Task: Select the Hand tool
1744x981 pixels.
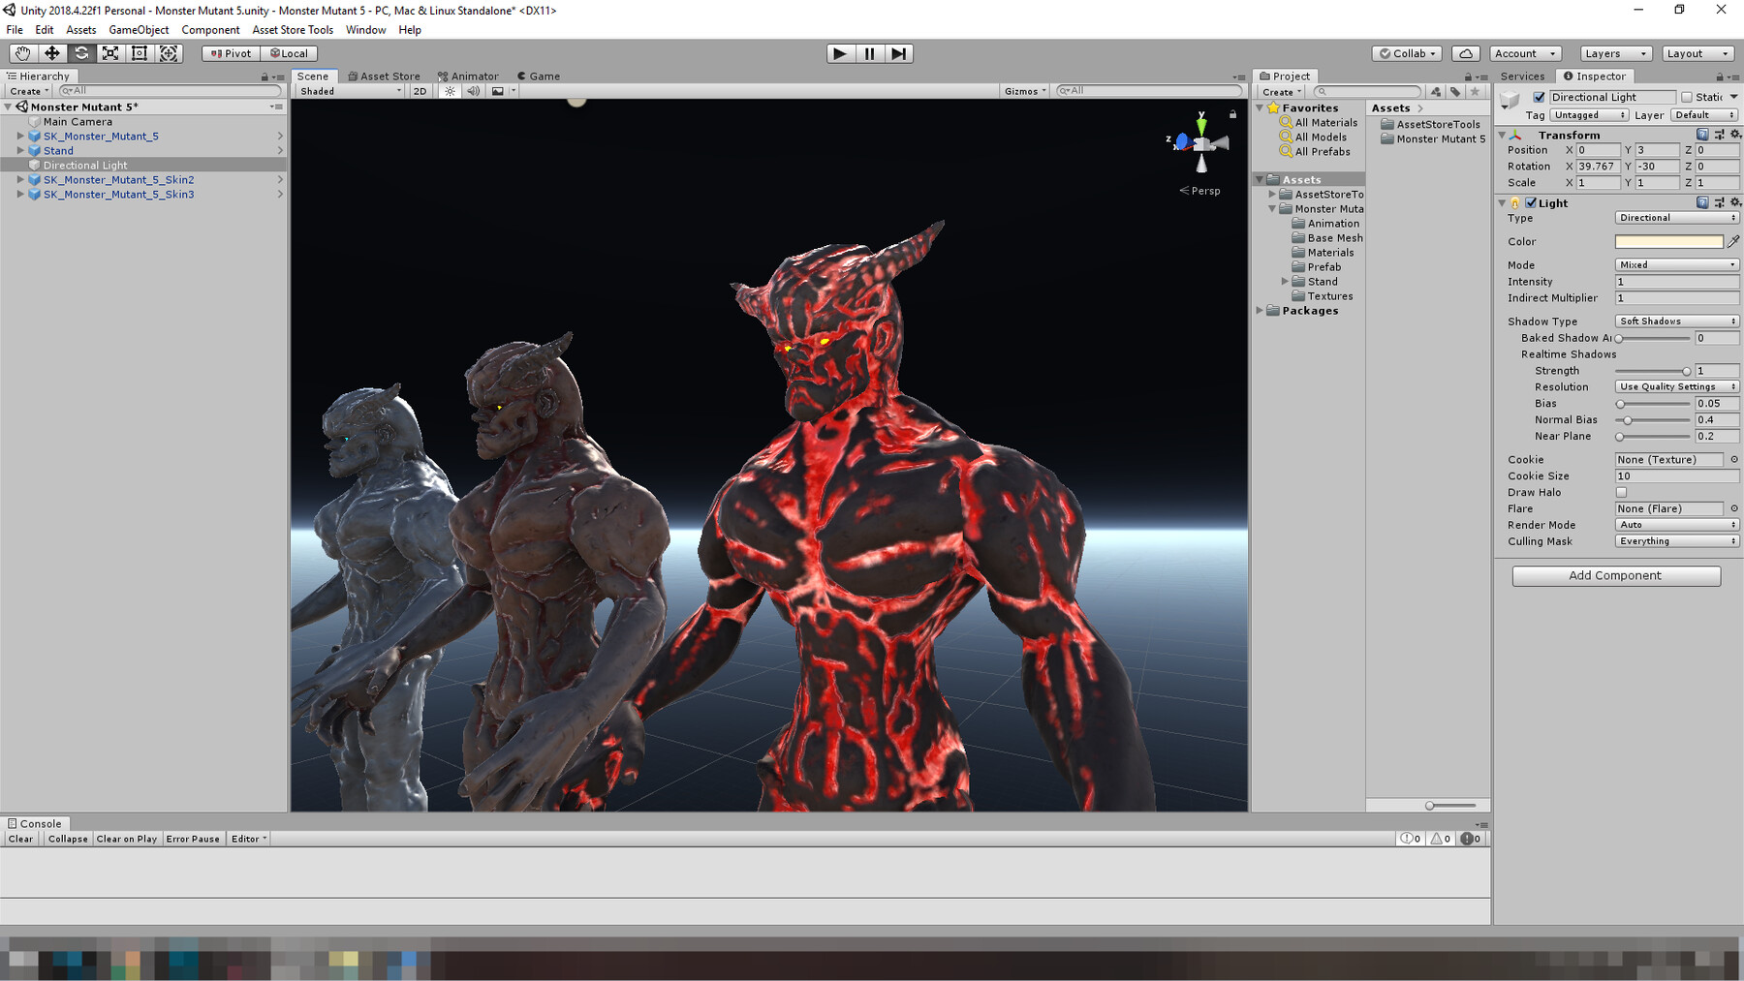Action: 22,53
